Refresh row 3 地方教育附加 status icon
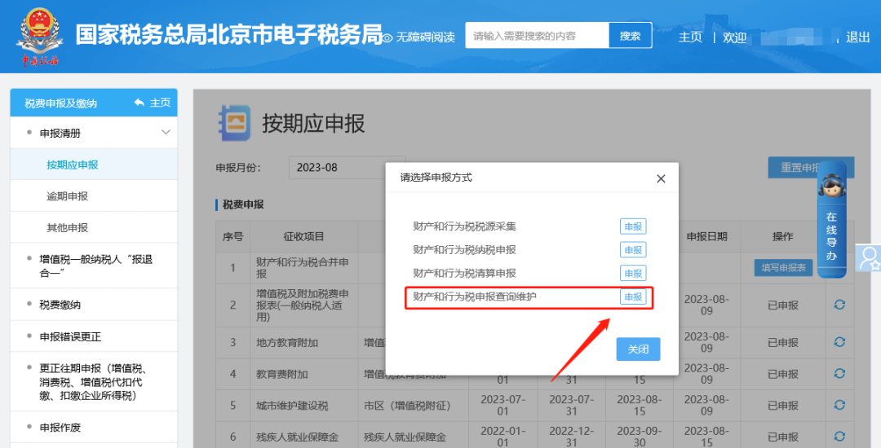Screen dimensions: 881x448 [x=839, y=342]
